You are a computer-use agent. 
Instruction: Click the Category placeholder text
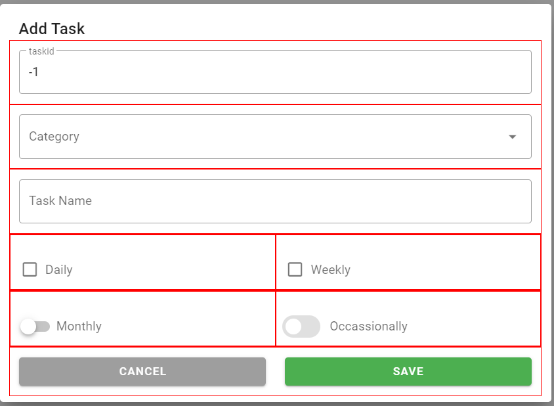click(54, 137)
